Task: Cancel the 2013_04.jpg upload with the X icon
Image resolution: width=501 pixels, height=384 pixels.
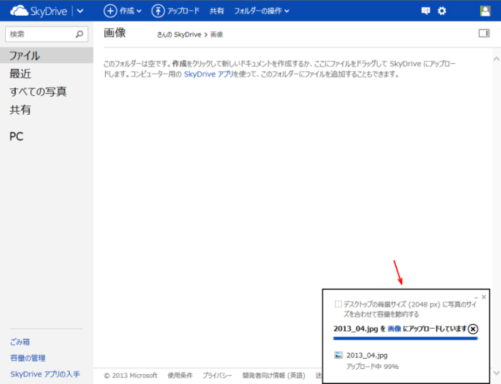Action: [x=473, y=328]
